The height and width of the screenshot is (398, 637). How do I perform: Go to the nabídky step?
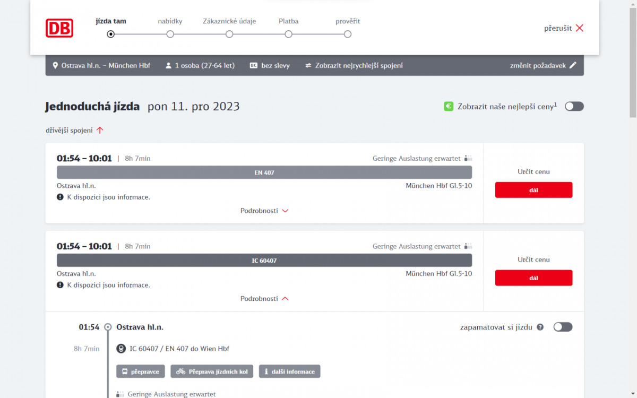170,34
